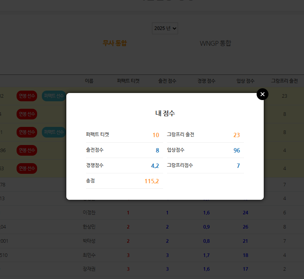This screenshot has width=304, height=279.
Task: Click the 연봉 선수 badge in the third row
Action: point(27,132)
